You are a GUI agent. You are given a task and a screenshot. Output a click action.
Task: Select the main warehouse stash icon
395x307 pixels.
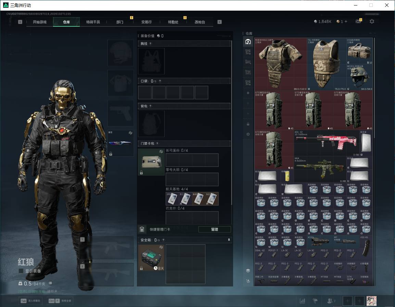click(248, 42)
